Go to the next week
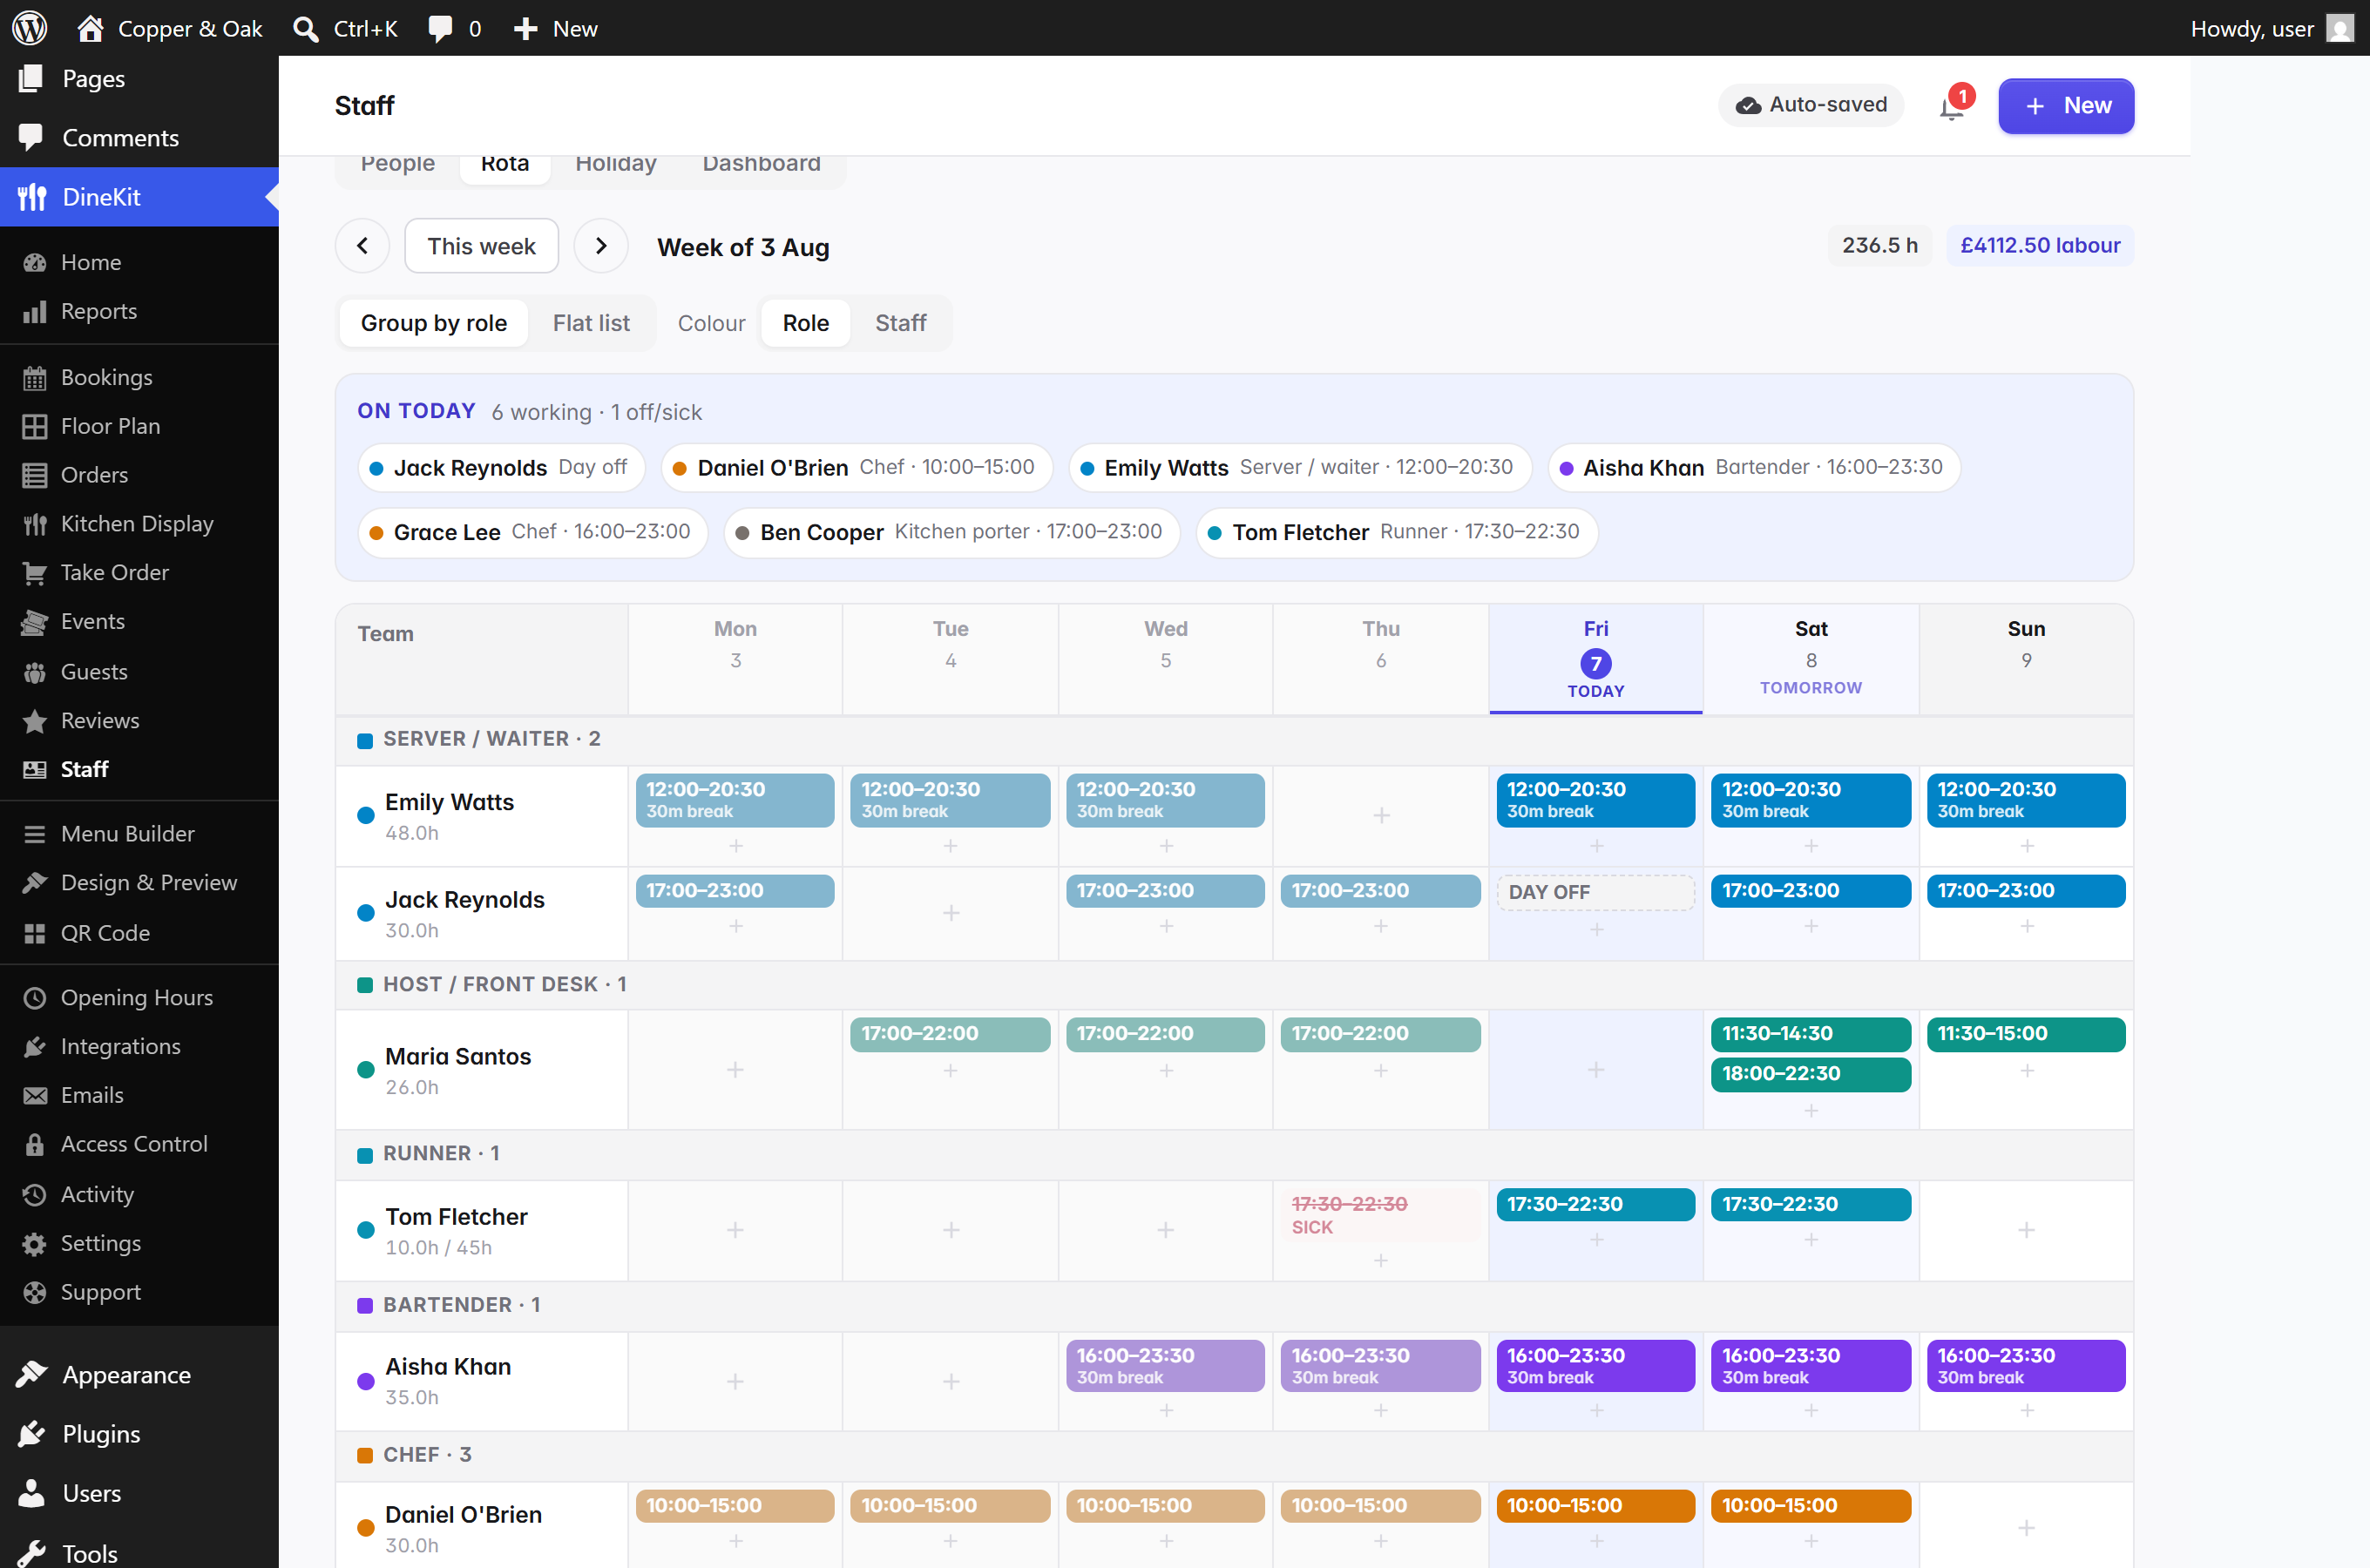Screen dimensions: 2370x1568 tap(600, 246)
